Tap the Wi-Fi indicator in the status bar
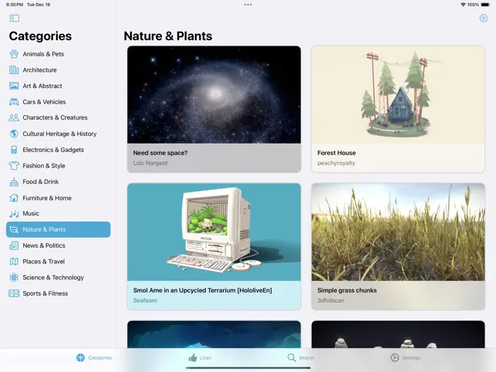The height and width of the screenshot is (372, 496). (463, 5)
